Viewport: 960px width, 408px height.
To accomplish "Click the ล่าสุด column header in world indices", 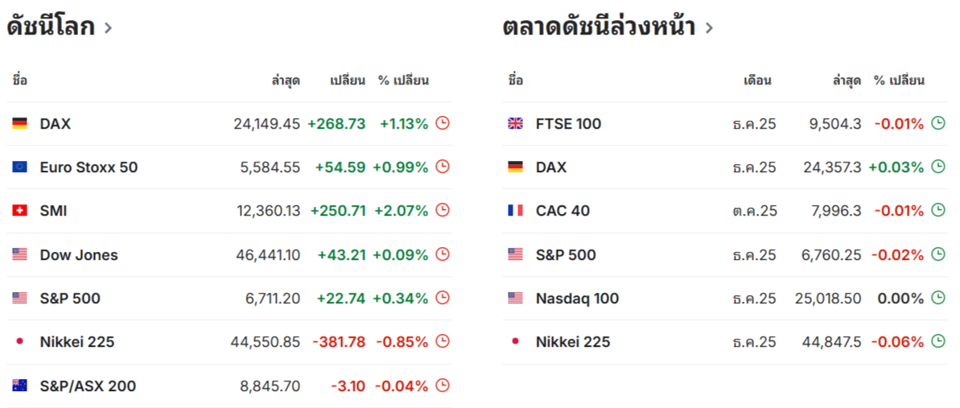I will coord(286,80).
